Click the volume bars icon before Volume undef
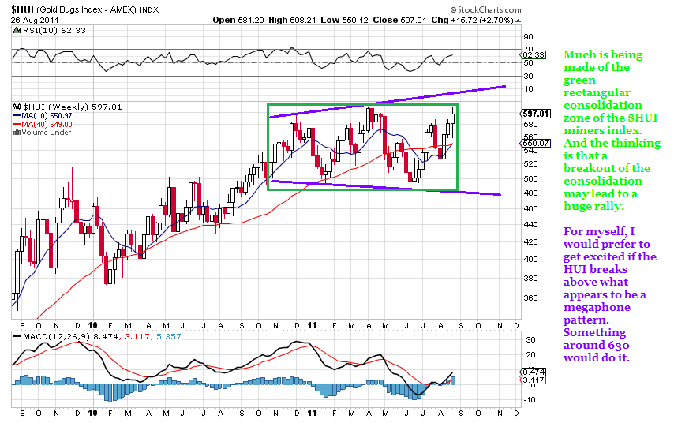 [17, 133]
